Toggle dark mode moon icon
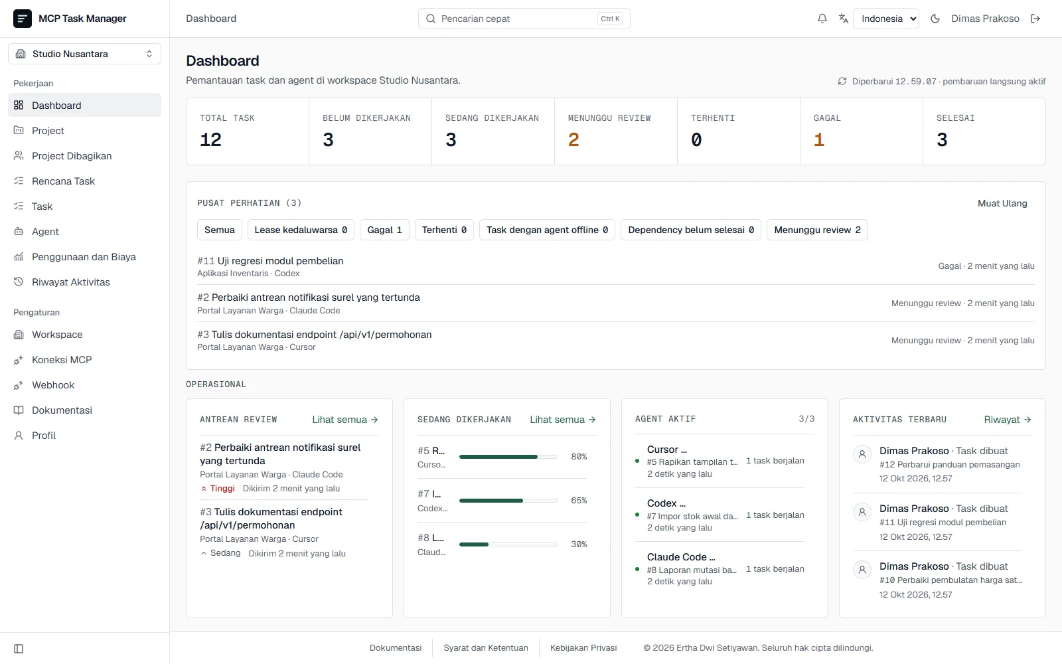The image size is (1062, 664). pyautogui.click(x=935, y=19)
